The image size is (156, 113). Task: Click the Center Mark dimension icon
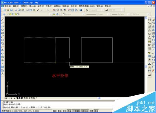pyautogui.click(x=149, y=60)
